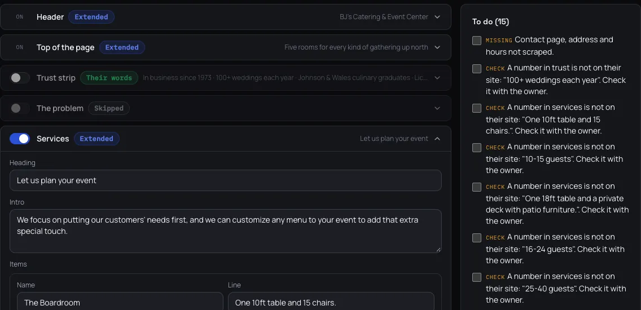Image resolution: width=641 pixels, height=310 pixels.
Task: Click the Extended badge beside Services
Action: click(x=96, y=139)
